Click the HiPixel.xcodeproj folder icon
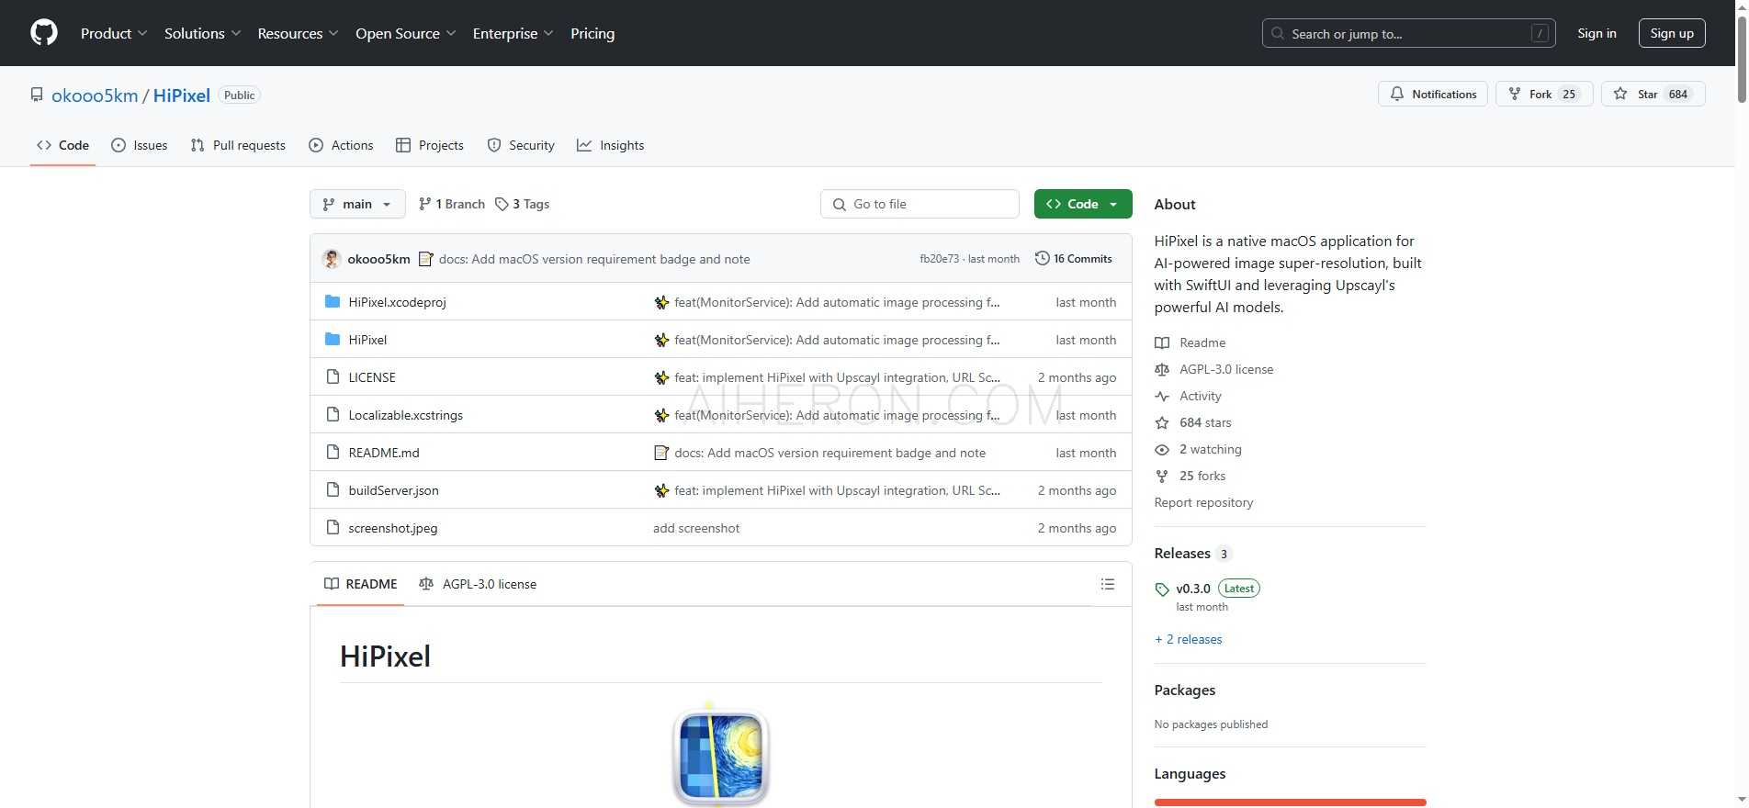 (333, 301)
